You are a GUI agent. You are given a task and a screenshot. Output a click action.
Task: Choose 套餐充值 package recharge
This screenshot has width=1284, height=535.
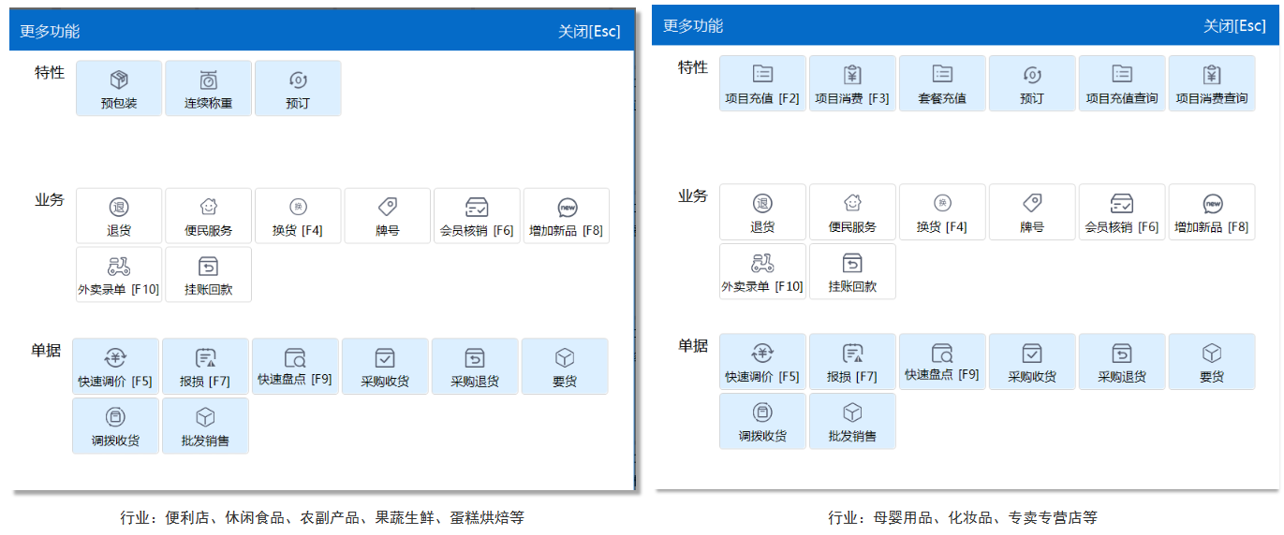pyautogui.click(x=942, y=83)
